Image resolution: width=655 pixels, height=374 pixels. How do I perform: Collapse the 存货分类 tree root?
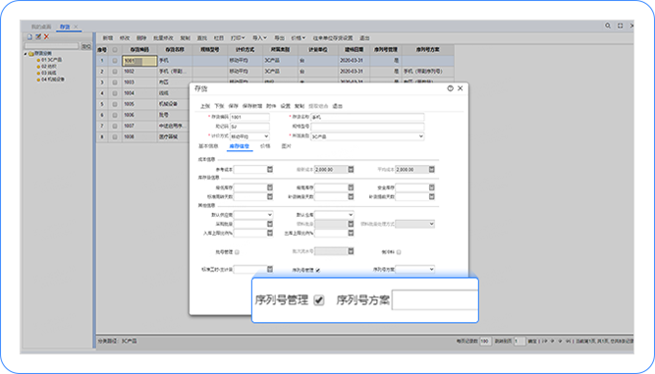[x=26, y=54]
